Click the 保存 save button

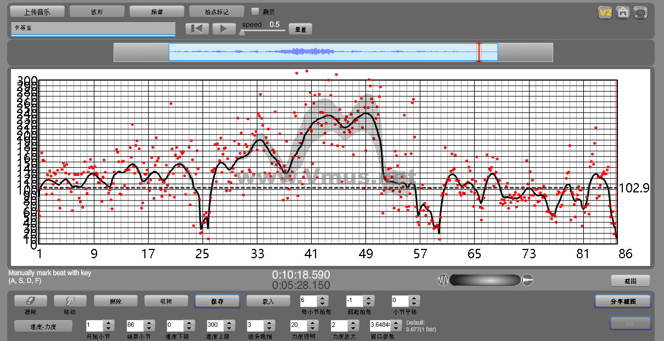217,301
